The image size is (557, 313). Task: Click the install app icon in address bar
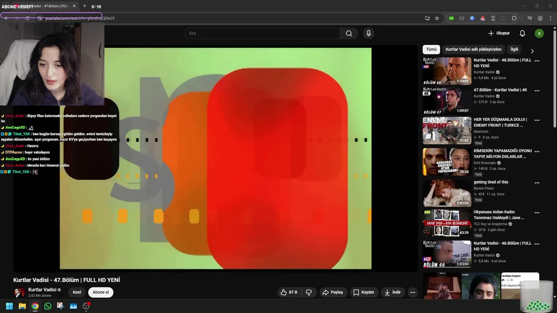tap(427, 18)
